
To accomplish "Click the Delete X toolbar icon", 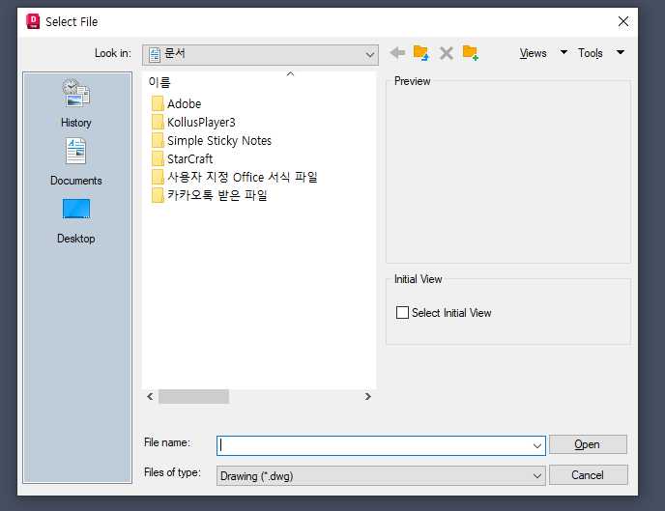I will 447,53.
